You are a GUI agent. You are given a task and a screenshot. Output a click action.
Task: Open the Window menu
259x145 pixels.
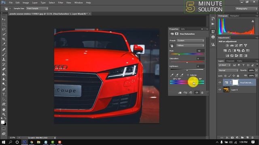tap(79, 3)
